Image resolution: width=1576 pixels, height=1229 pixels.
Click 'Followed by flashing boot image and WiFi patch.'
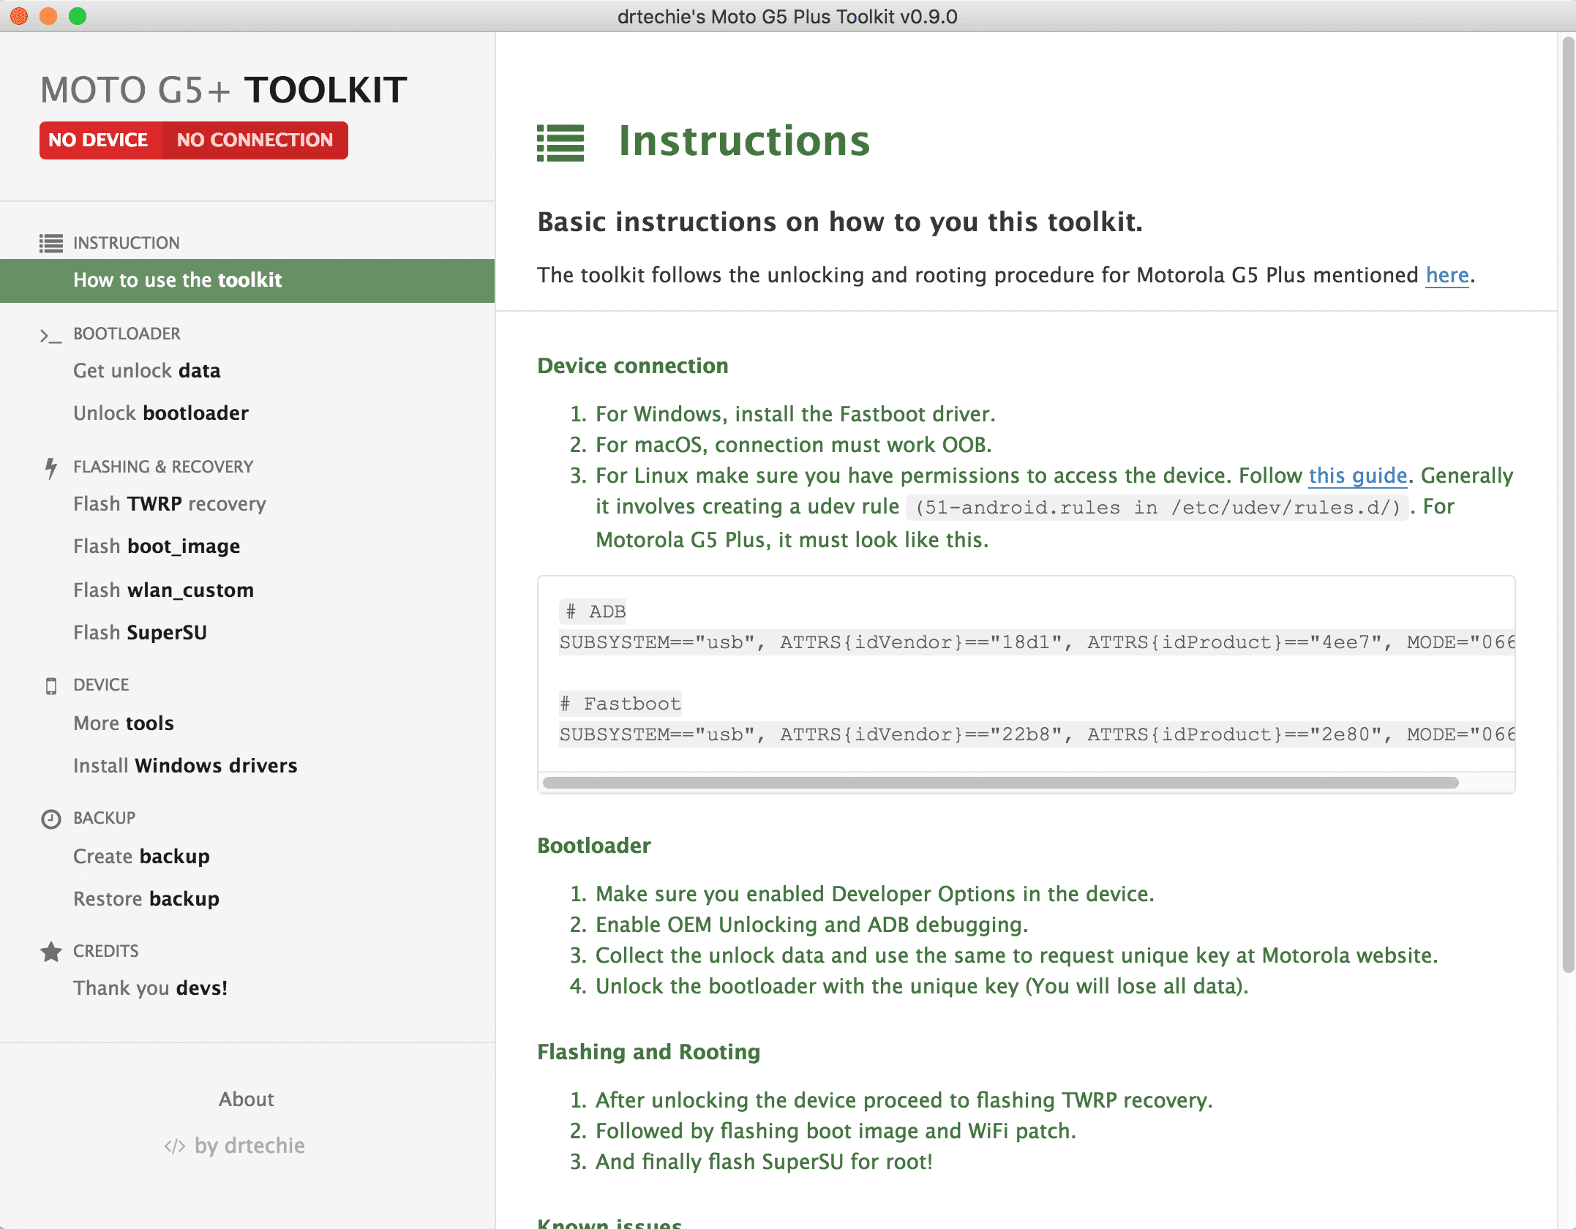tap(836, 1131)
